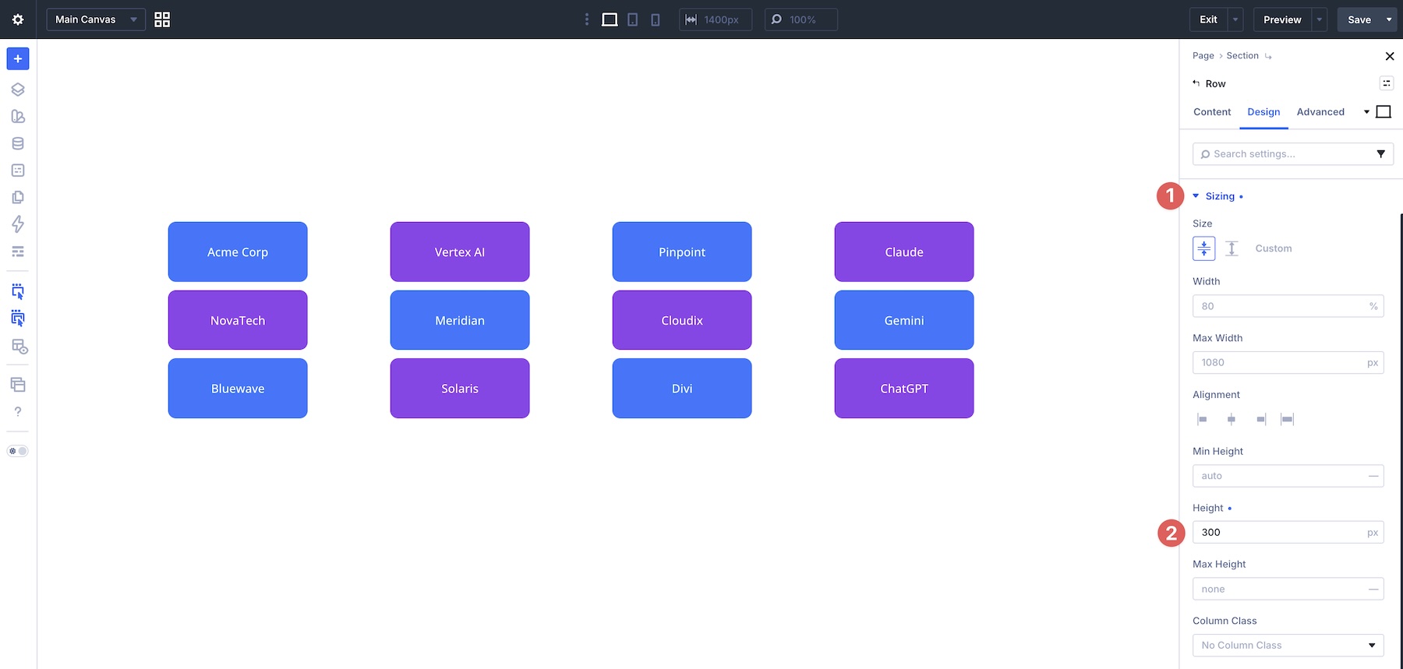Viewport: 1403px width, 669px height.
Task: Switch to the grid wireframe view icon
Action: tap(162, 19)
